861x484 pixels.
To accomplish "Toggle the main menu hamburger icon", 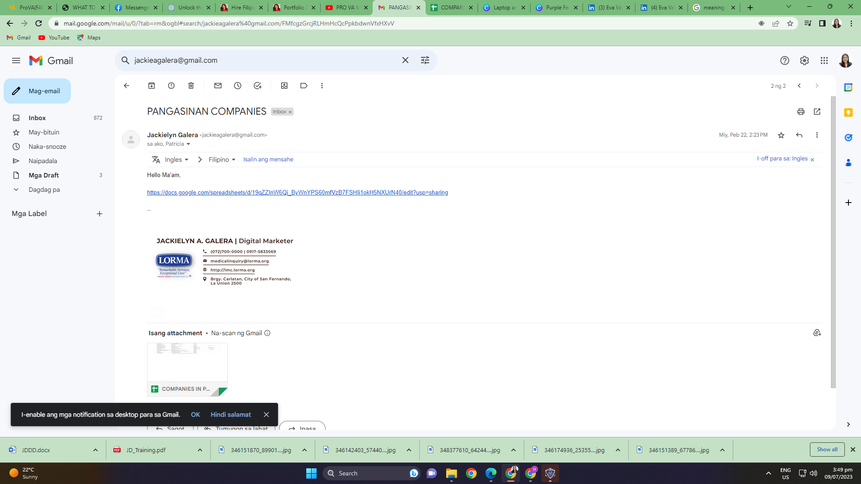I will pos(16,60).
